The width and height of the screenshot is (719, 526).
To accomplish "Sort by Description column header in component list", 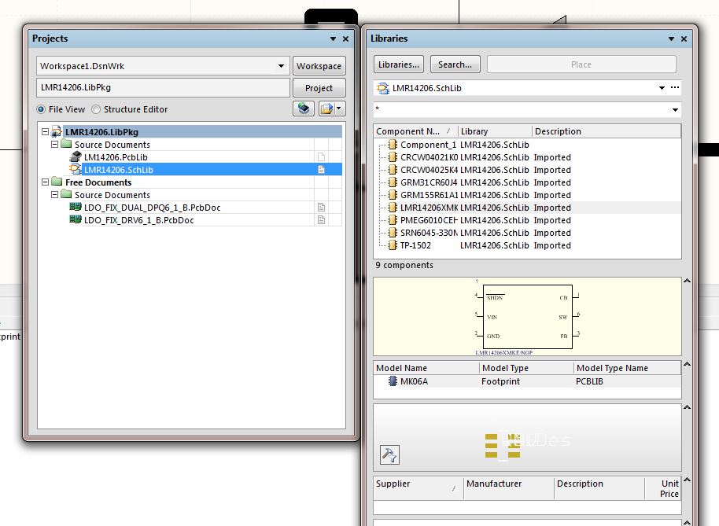I will [x=607, y=131].
